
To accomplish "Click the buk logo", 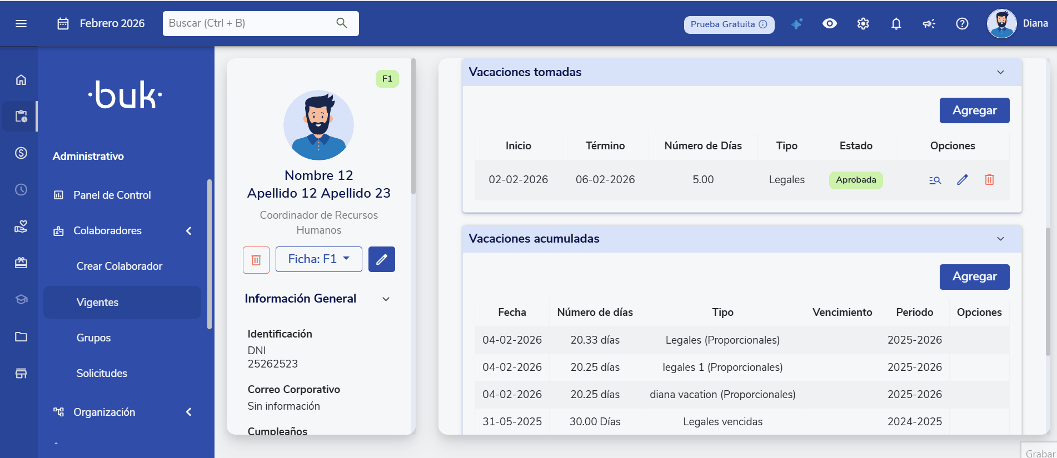I will (x=125, y=95).
